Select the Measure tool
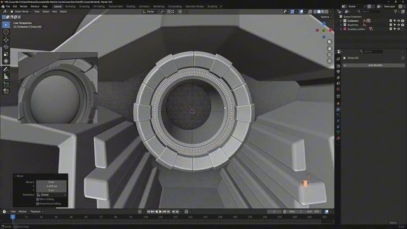Image resolution: width=407 pixels, height=229 pixels. 6,76
